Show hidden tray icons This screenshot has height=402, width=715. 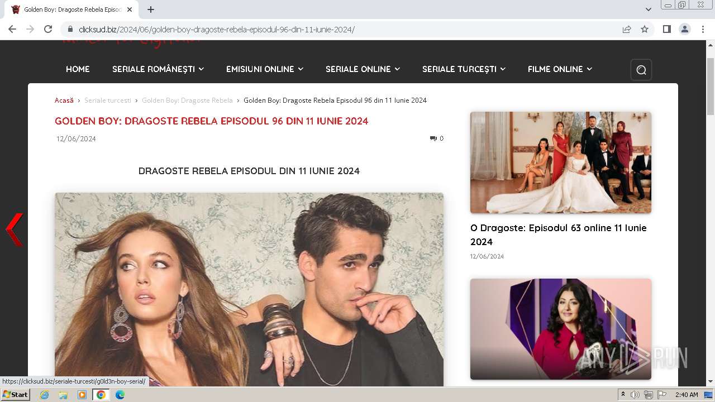(623, 395)
